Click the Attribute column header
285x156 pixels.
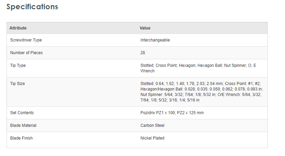[x=18, y=28]
